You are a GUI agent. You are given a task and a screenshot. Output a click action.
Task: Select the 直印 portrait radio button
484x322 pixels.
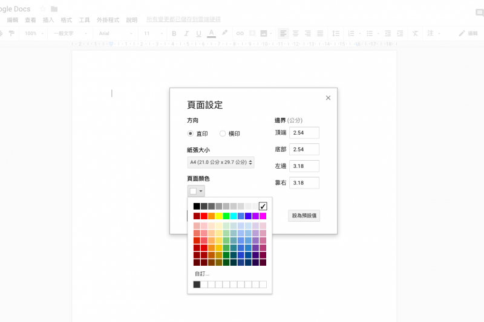(x=191, y=134)
